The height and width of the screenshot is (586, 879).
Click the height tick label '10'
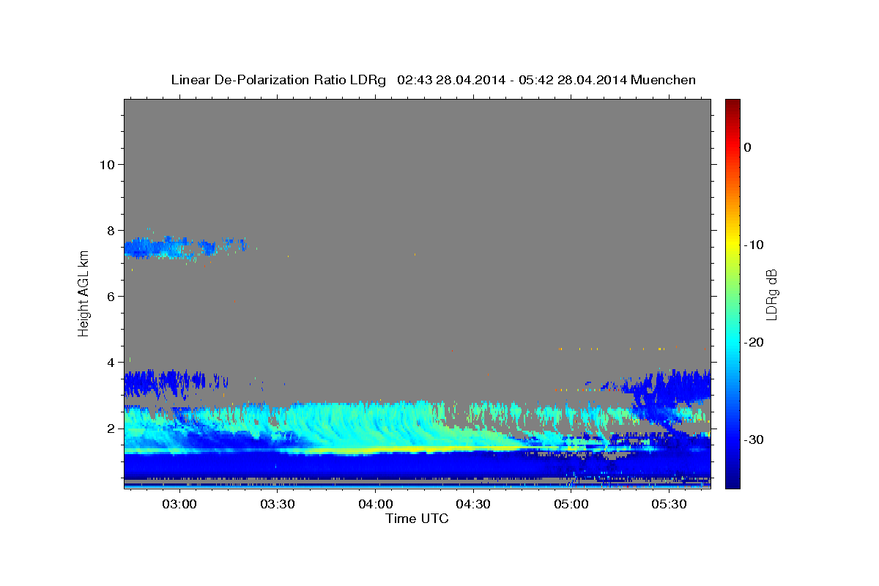point(106,164)
